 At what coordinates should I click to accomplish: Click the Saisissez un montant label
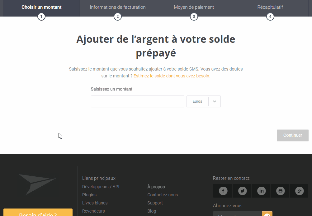(111, 89)
